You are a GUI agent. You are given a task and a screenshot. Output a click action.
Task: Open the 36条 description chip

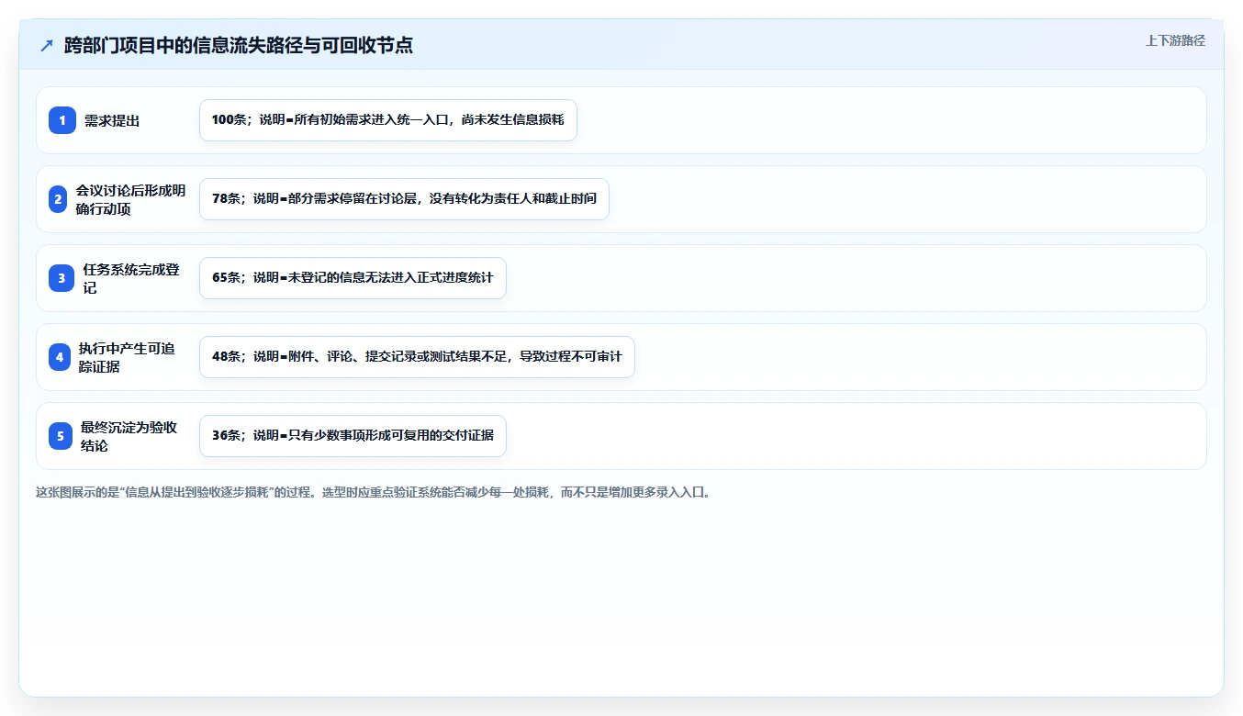coord(353,436)
